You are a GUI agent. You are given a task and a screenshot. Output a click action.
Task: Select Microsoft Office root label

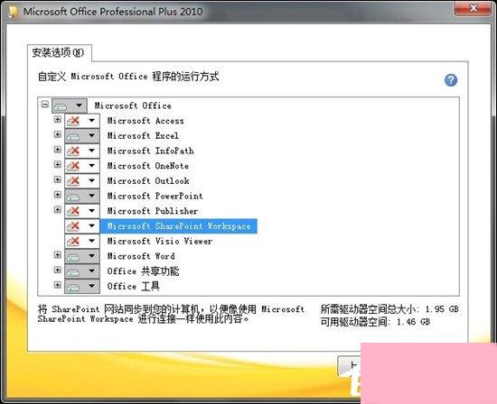click(133, 106)
